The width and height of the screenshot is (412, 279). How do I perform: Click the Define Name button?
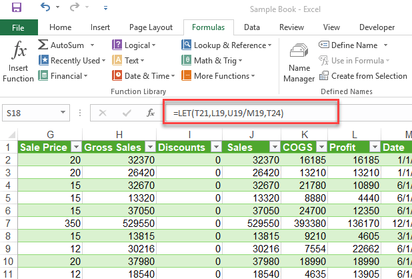coord(353,45)
